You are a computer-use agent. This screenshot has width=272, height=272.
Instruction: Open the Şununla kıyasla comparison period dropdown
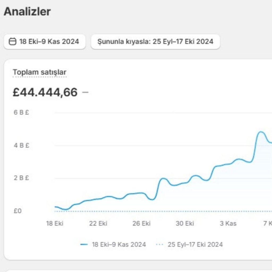pos(155,42)
